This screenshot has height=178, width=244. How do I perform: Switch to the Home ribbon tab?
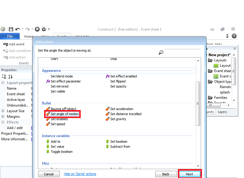click(x=29, y=36)
